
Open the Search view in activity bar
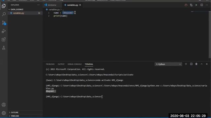tap(4, 14)
